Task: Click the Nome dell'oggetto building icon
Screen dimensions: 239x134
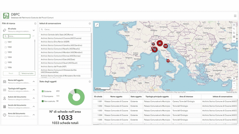Action: click(5, 82)
